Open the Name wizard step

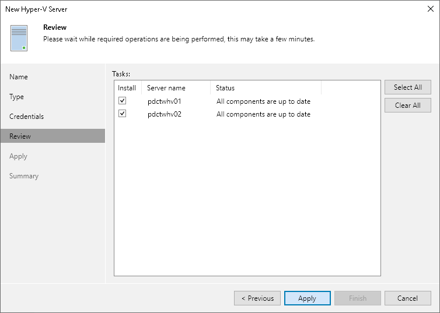(x=19, y=77)
